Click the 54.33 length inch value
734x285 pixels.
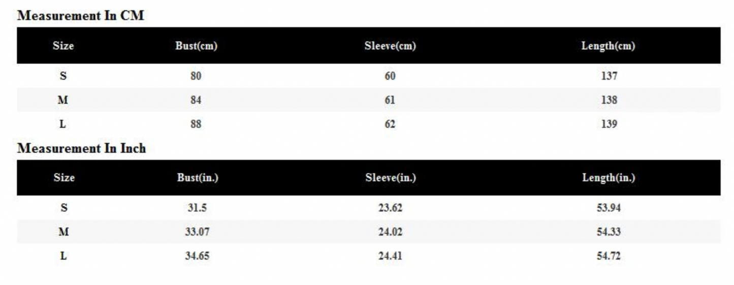point(609,232)
